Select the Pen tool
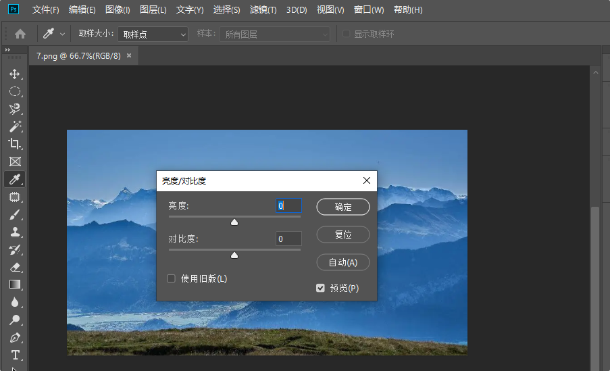The height and width of the screenshot is (371, 610). point(15,337)
